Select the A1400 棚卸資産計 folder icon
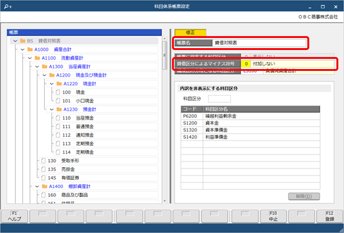344x233 pixels. (x=44, y=186)
